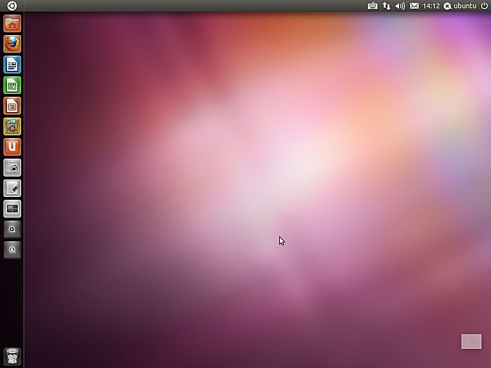Open the keyboard indicator menu

pos(372,6)
